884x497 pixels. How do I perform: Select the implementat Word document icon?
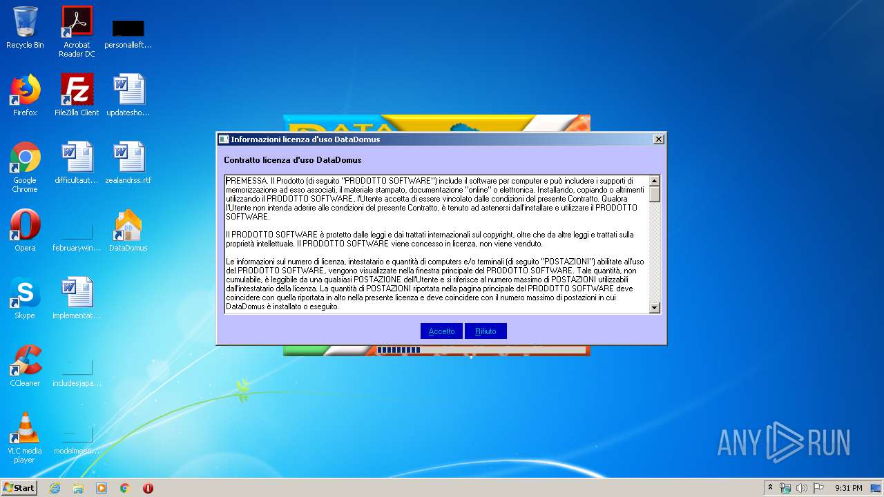pyautogui.click(x=77, y=298)
